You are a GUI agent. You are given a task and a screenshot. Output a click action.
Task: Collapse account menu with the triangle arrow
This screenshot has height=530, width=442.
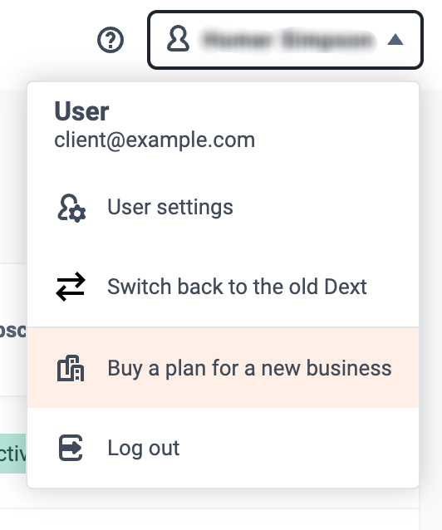tap(395, 40)
